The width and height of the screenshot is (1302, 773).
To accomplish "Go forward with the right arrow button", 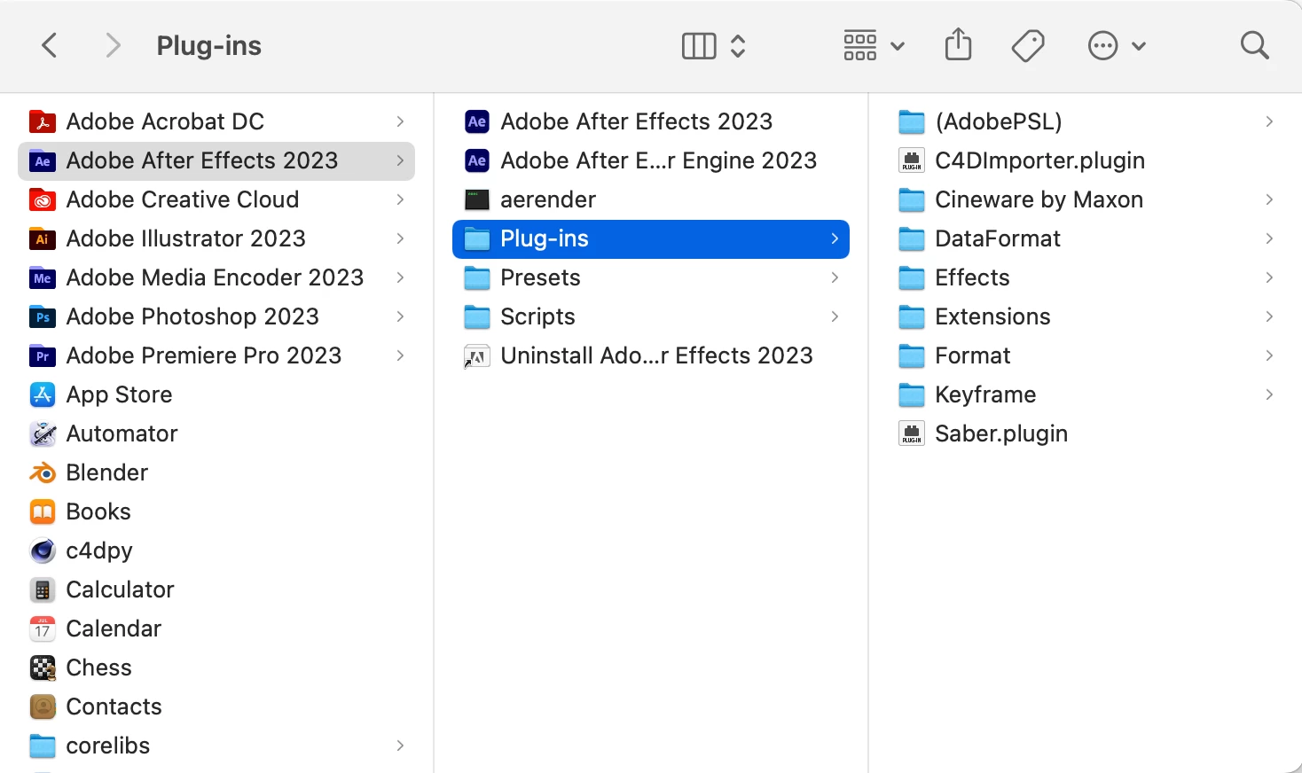I will pyautogui.click(x=113, y=45).
